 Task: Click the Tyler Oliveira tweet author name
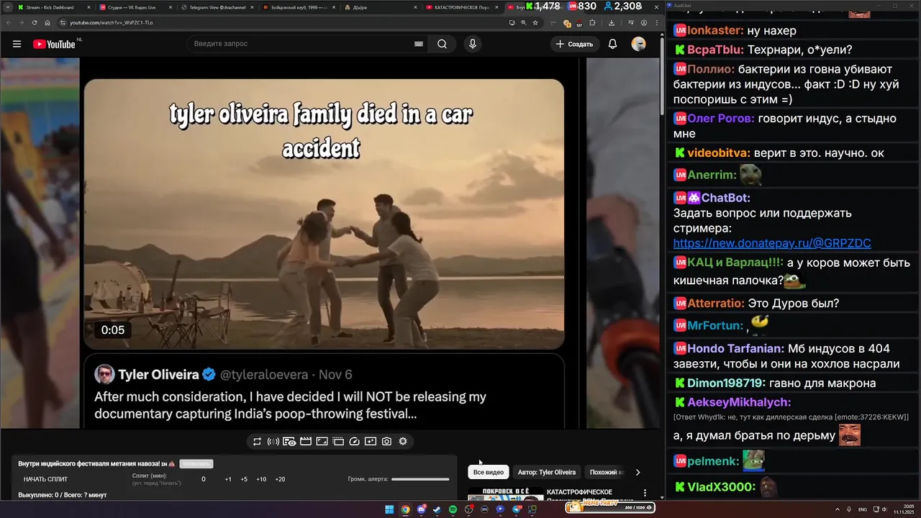point(158,374)
